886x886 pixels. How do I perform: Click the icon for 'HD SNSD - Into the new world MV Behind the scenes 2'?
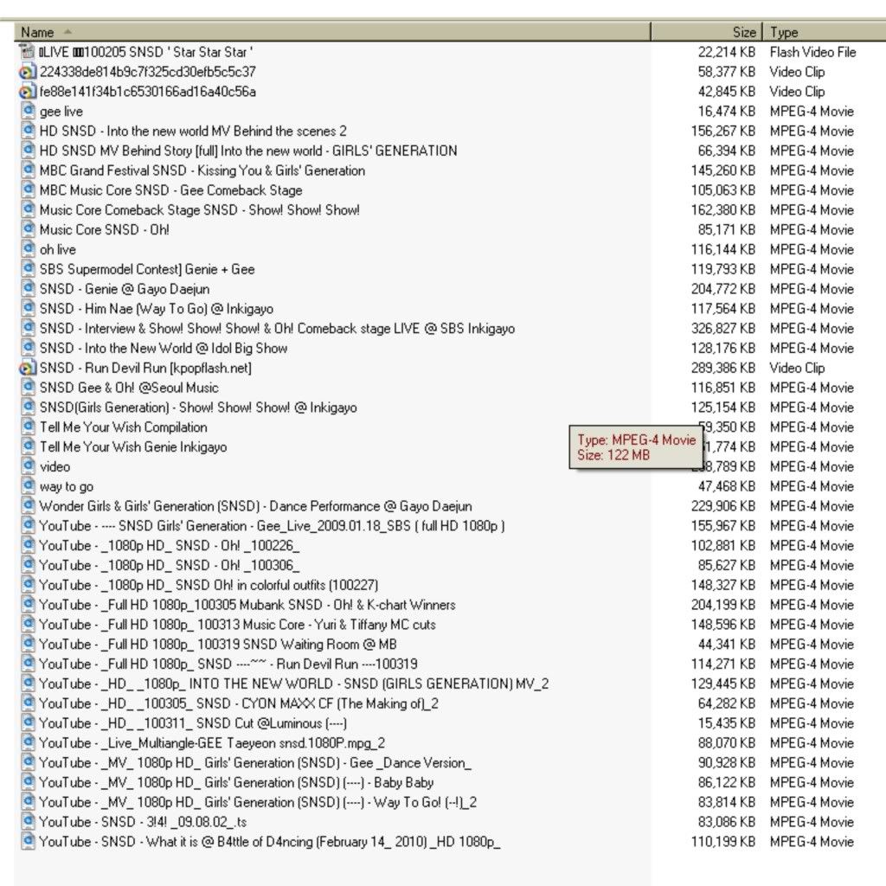(x=28, y=132)
